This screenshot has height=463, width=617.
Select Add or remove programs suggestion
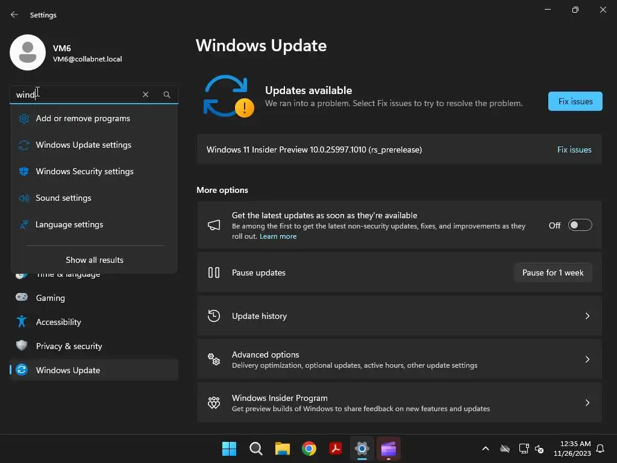[94, 119]
